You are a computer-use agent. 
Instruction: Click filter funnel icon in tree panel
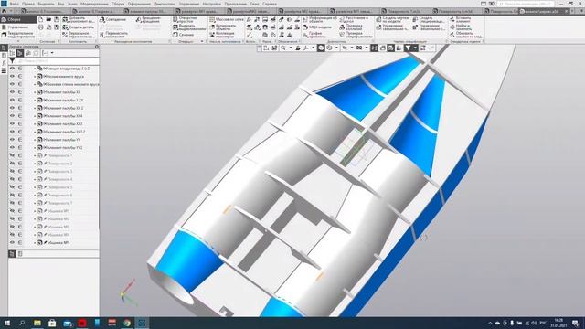(x=12, y=61)
